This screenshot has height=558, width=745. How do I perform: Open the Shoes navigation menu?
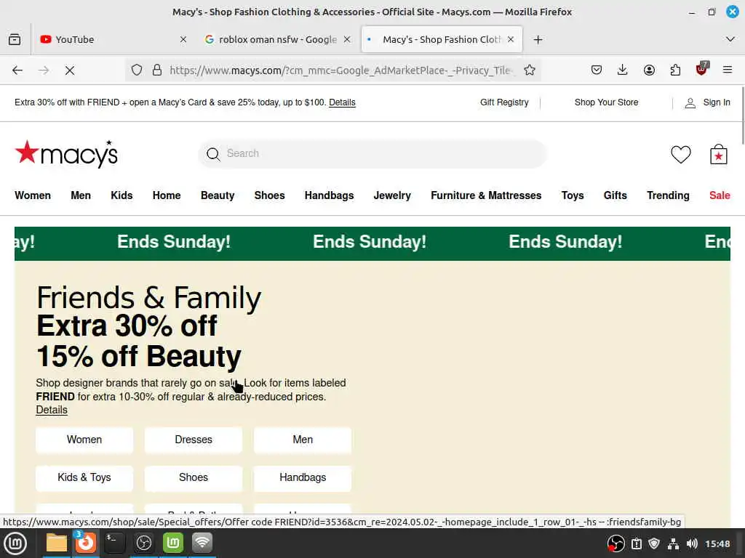click(x=269, y=195)
